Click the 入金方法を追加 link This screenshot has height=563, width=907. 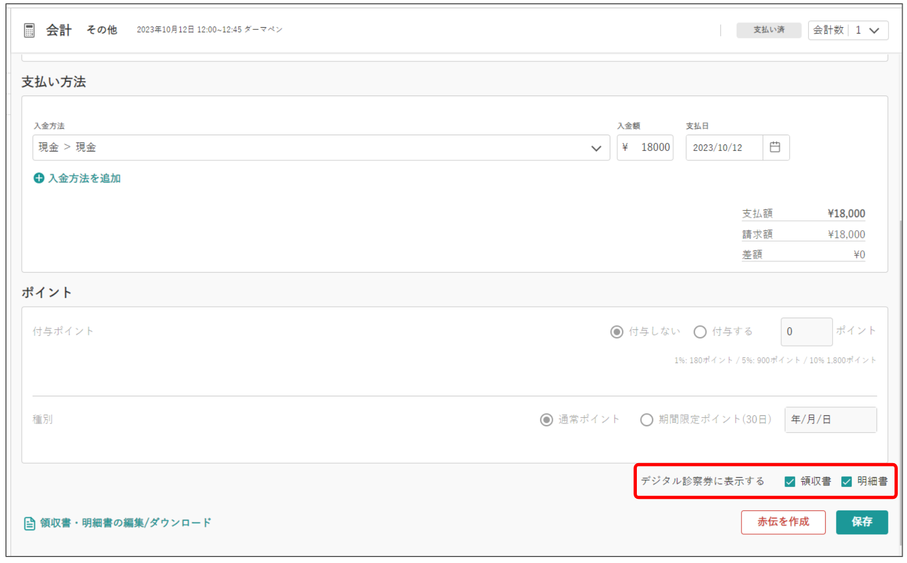(x=84, y=178)
